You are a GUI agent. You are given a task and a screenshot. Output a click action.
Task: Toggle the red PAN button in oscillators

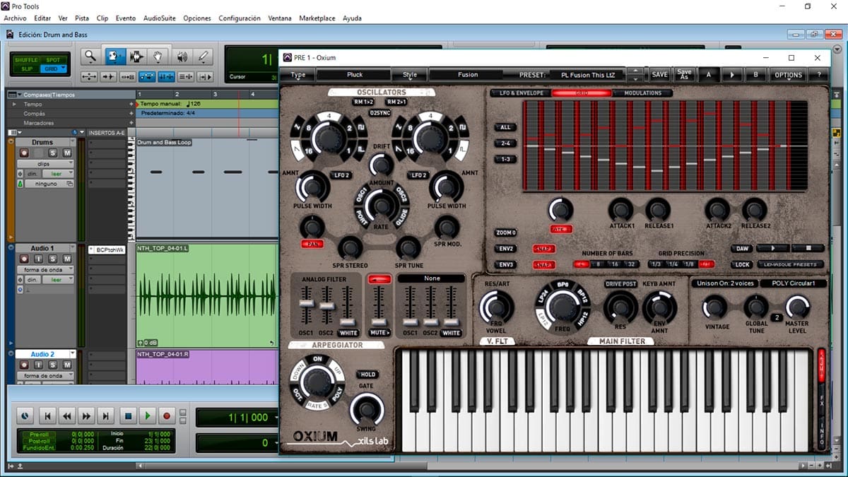312,244
